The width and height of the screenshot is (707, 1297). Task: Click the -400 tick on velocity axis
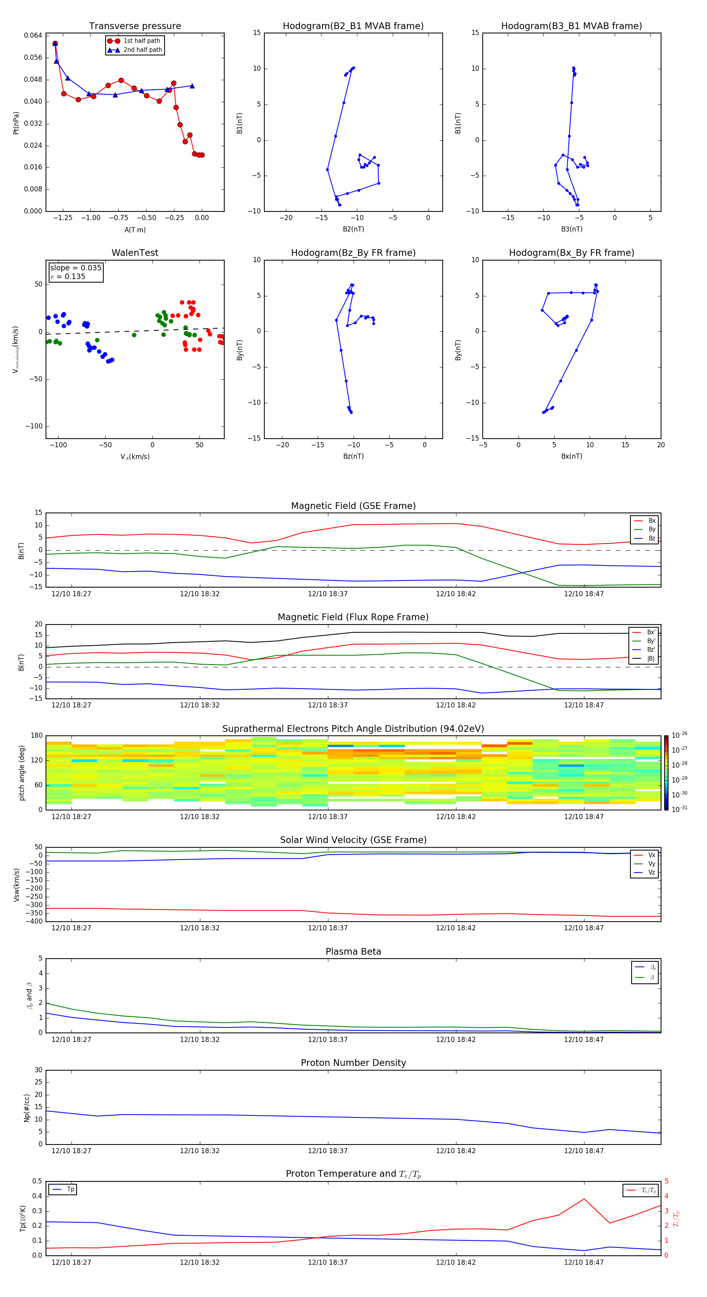click(34, 921)
